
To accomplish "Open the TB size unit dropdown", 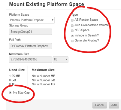I will click(60, 60).
